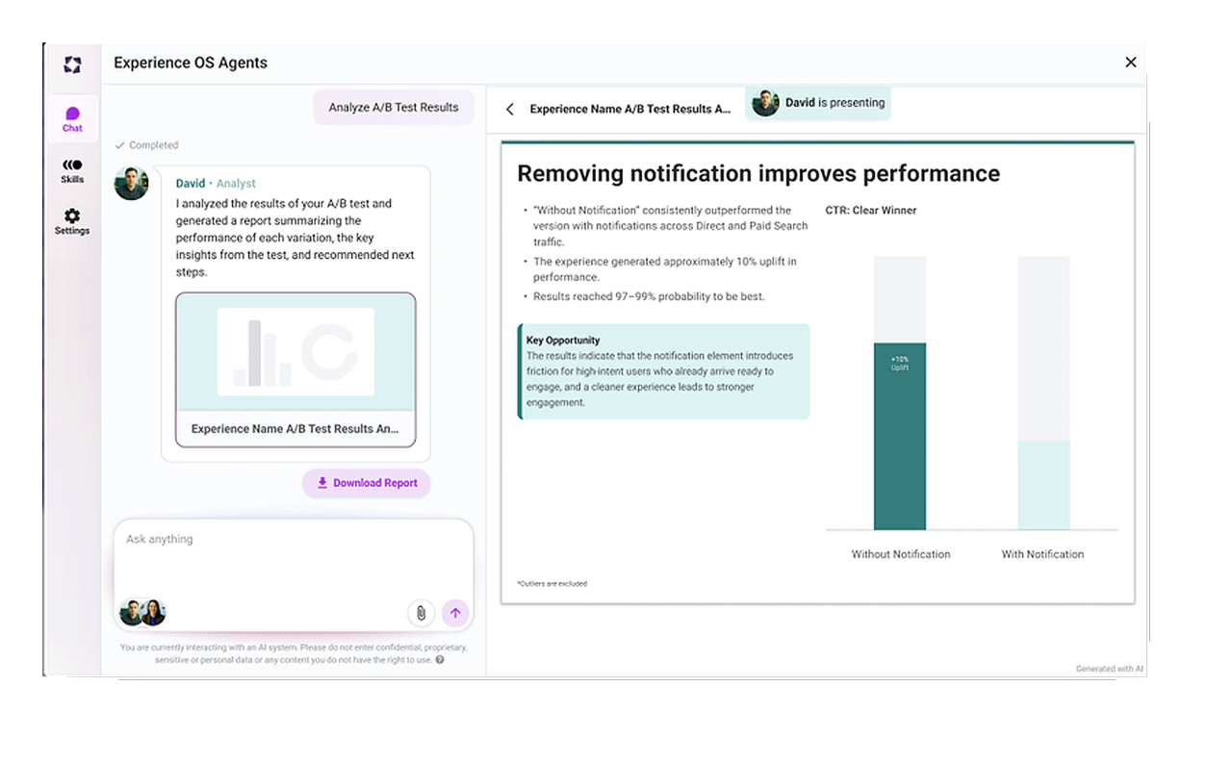Click the Without Notification axis label

[901, 555]
